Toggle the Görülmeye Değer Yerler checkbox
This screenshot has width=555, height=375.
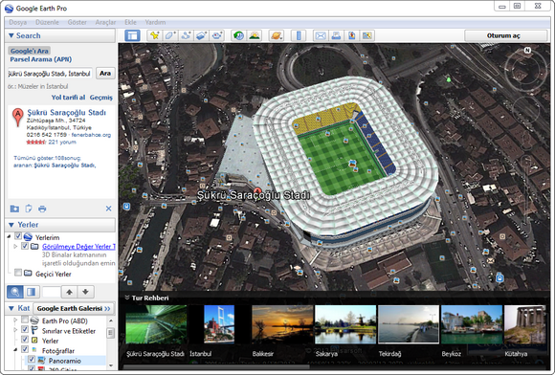tap(25, 246)
